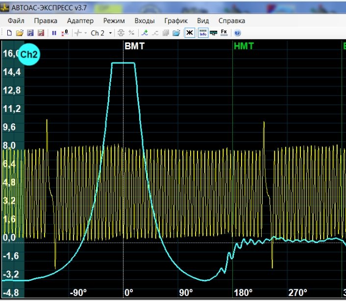Click the zero-level reset icon
Image resolution: width=346 pixels, height=301 pixels.
(x=65, y=33)
